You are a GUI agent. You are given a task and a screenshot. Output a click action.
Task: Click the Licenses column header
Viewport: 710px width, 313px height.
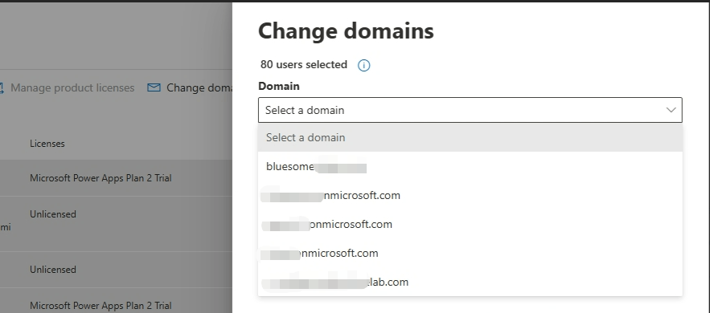[47, 144]
